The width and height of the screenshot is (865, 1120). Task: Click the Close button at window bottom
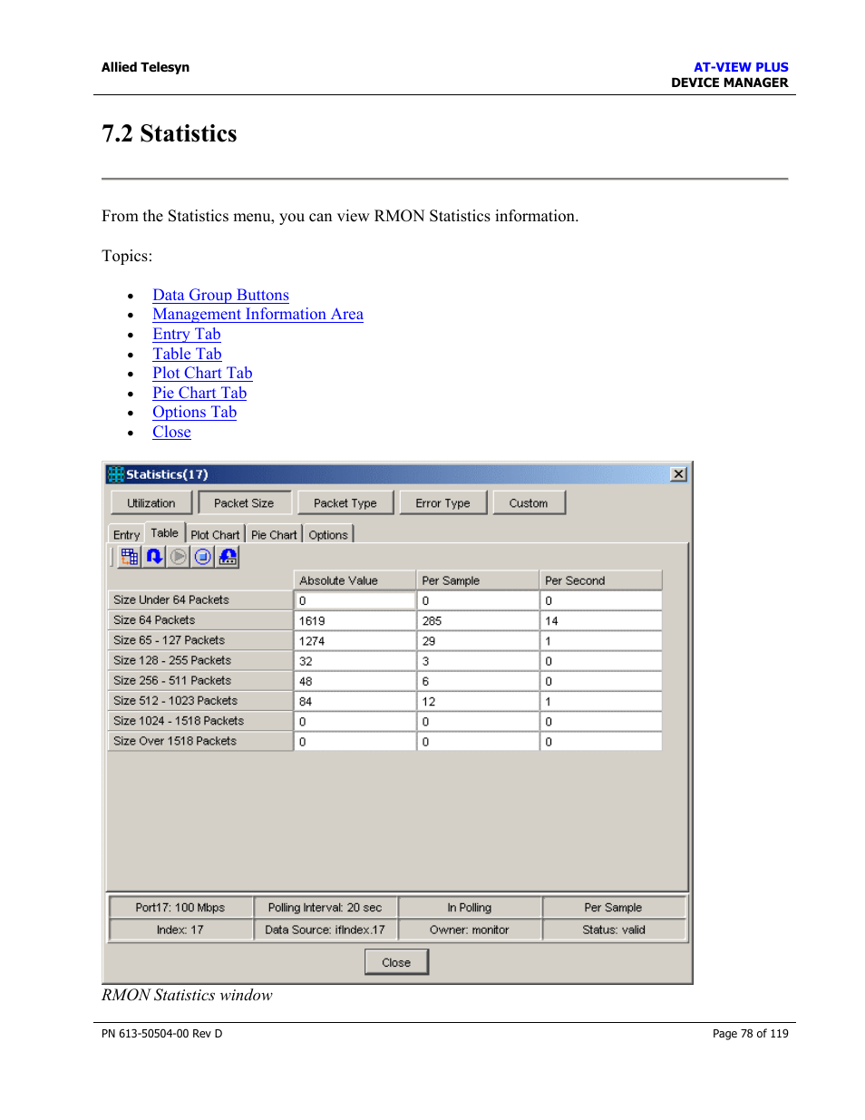396,962
